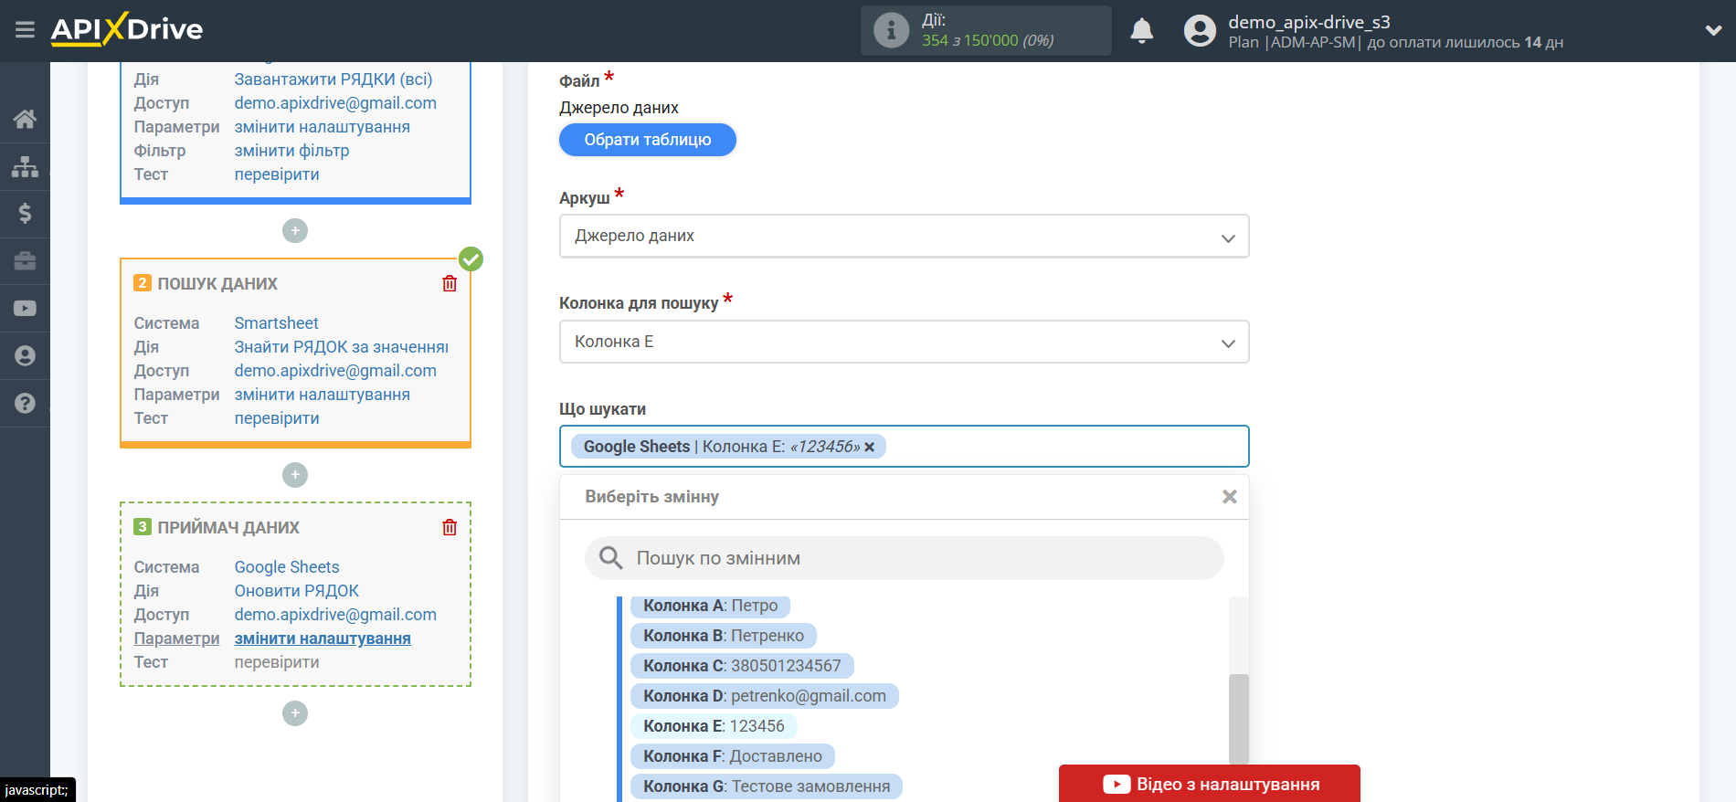Open the Аркуш dropdown
The height and width of the screenshot is (802, 1736).
coord(905,237)
